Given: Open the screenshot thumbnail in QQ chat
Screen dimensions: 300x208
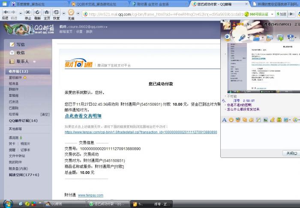Looking at the screenshot, I should click(x=264, y=68).
